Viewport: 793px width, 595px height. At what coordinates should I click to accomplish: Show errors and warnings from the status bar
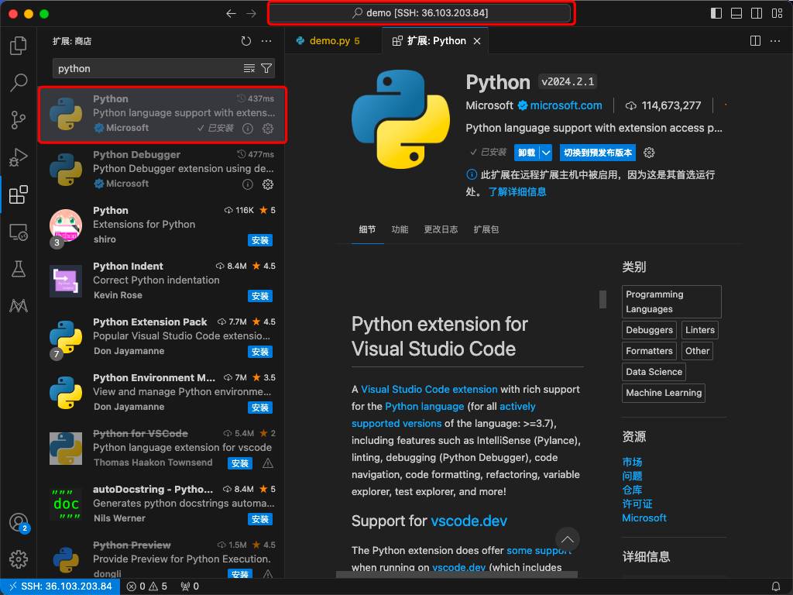point(147,586)
